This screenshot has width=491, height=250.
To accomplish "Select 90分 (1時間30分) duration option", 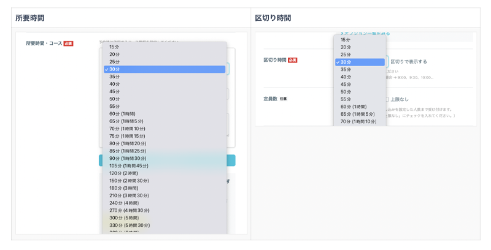I will tap(128, 158).
